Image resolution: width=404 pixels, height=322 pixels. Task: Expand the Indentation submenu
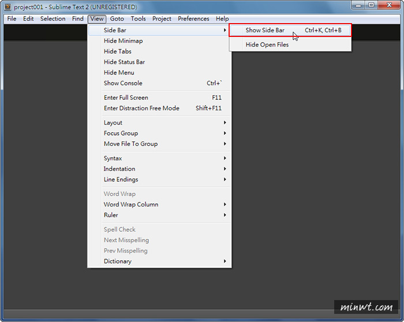[159, 169]
